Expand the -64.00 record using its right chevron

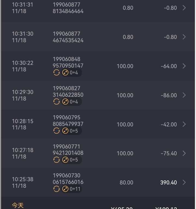184,66
